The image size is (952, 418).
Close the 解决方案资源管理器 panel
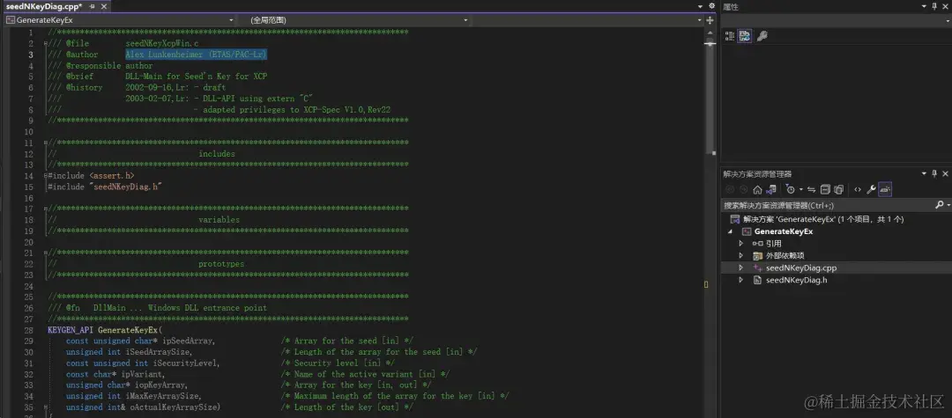point(945,174)
